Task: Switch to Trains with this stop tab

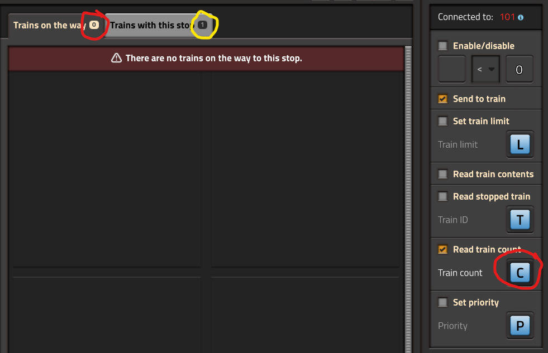Action: tap(159, 25)
